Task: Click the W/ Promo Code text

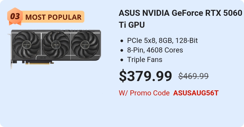Action: [144, 93]
